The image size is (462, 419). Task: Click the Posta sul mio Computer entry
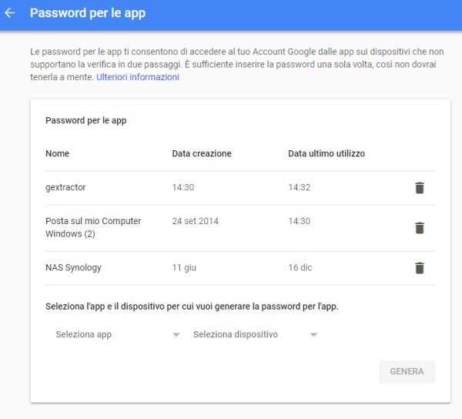point(93,227)
